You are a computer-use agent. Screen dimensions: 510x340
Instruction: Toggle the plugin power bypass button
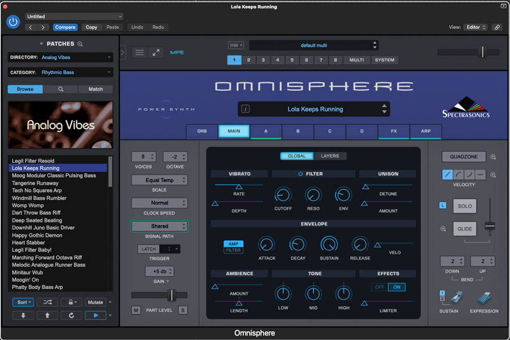coord(13,22)
